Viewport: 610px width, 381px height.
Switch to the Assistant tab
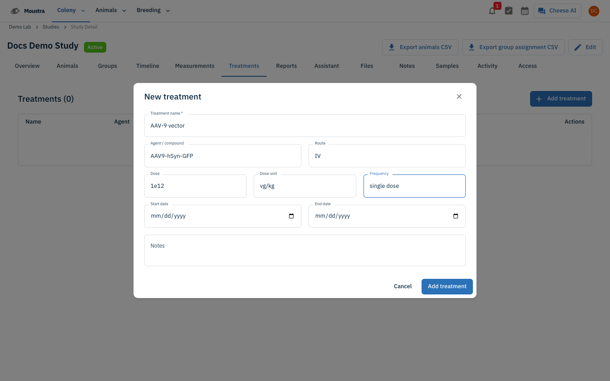pyautogui.click(x=326, y=66)
